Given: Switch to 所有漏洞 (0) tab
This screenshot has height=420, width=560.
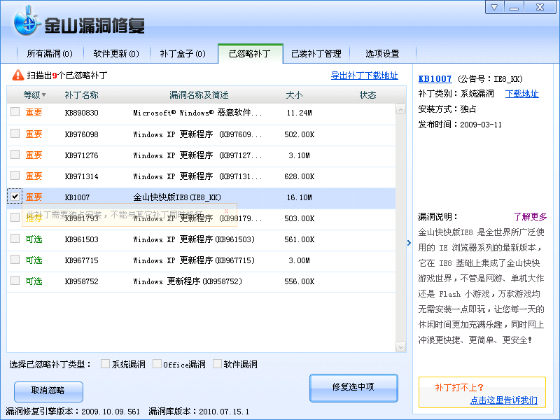Looking at the screenshot, I should pos(50,54).
